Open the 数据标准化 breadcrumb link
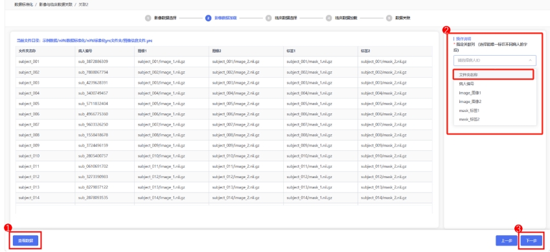Viewport: 550px width, 252px height. pyautogui.click(x=23, y=5)
